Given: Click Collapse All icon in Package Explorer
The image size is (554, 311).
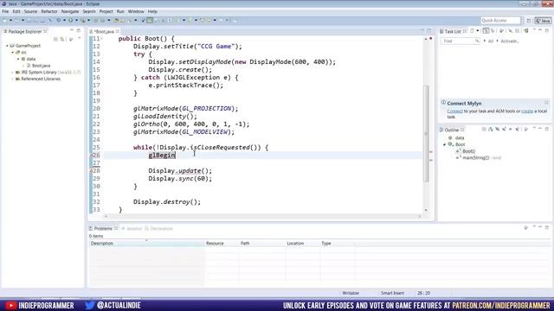Looking at the screenshot, I should [x=55, y=39].
